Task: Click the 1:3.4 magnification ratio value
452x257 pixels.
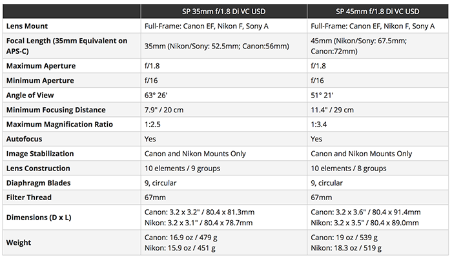Action: pyautogui.click(x=318, y=125)
